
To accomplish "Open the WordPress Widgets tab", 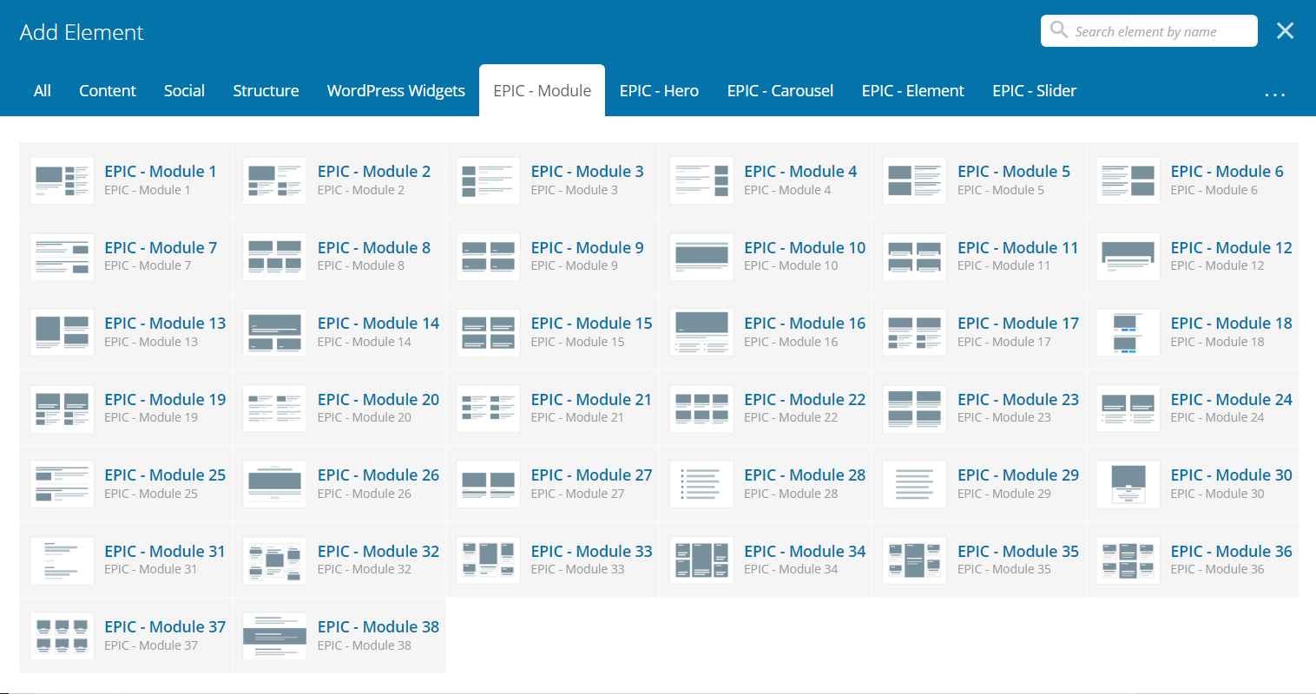I will [396, 91].
